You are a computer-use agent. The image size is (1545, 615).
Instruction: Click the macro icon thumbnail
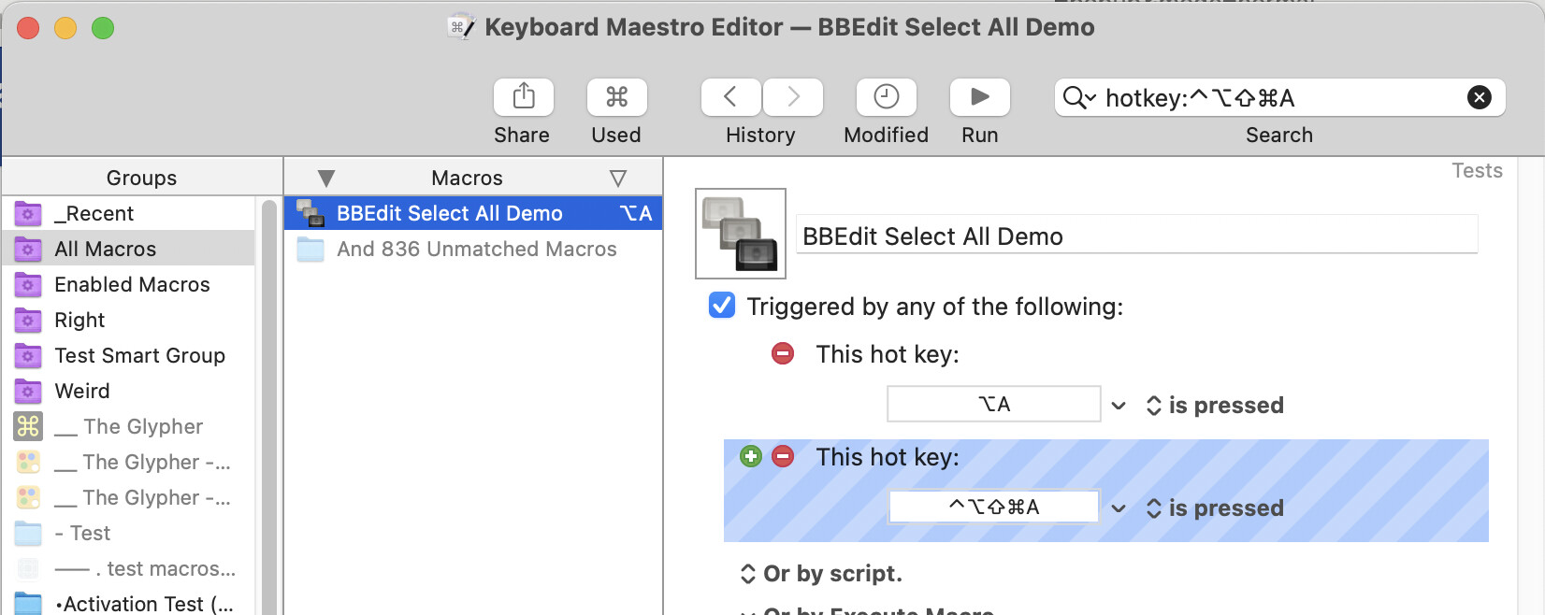coord(741,234)
